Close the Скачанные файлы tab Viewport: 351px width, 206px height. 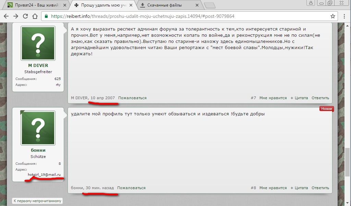pyautogui.click(x=197, y=5)
